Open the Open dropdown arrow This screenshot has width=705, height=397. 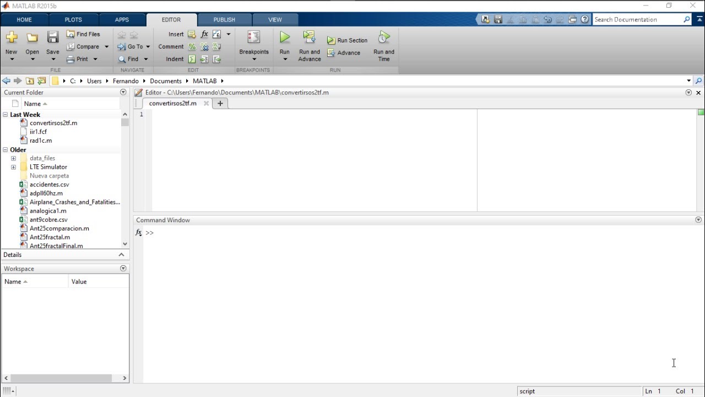[32, 60]
